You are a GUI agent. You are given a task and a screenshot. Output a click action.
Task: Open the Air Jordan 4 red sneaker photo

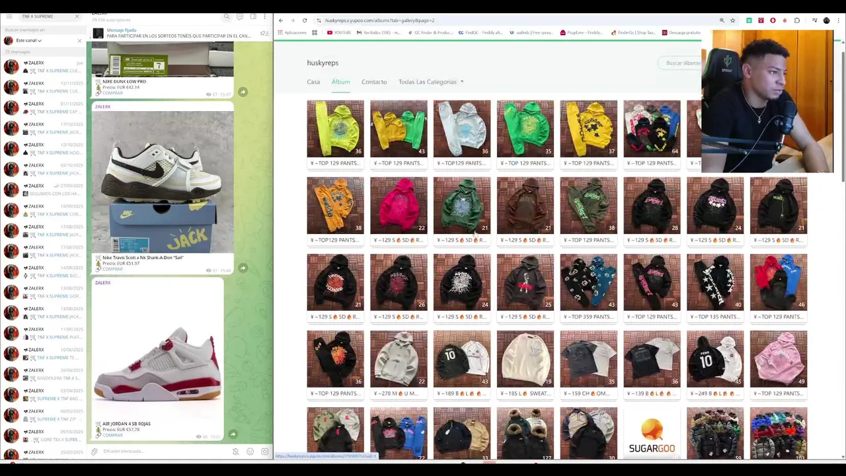157,353
